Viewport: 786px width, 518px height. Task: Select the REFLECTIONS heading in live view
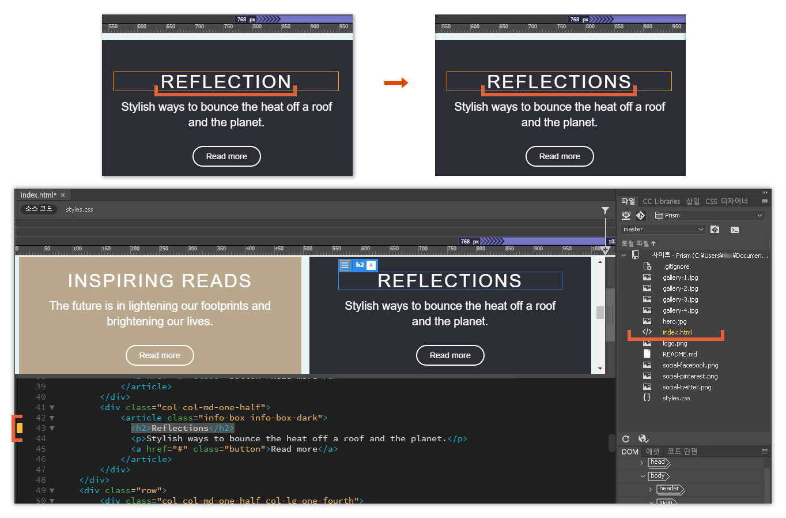[x=450, y=281]
